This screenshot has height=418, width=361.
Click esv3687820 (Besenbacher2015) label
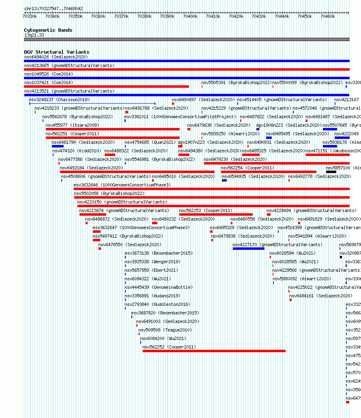(x=165, y=313)
